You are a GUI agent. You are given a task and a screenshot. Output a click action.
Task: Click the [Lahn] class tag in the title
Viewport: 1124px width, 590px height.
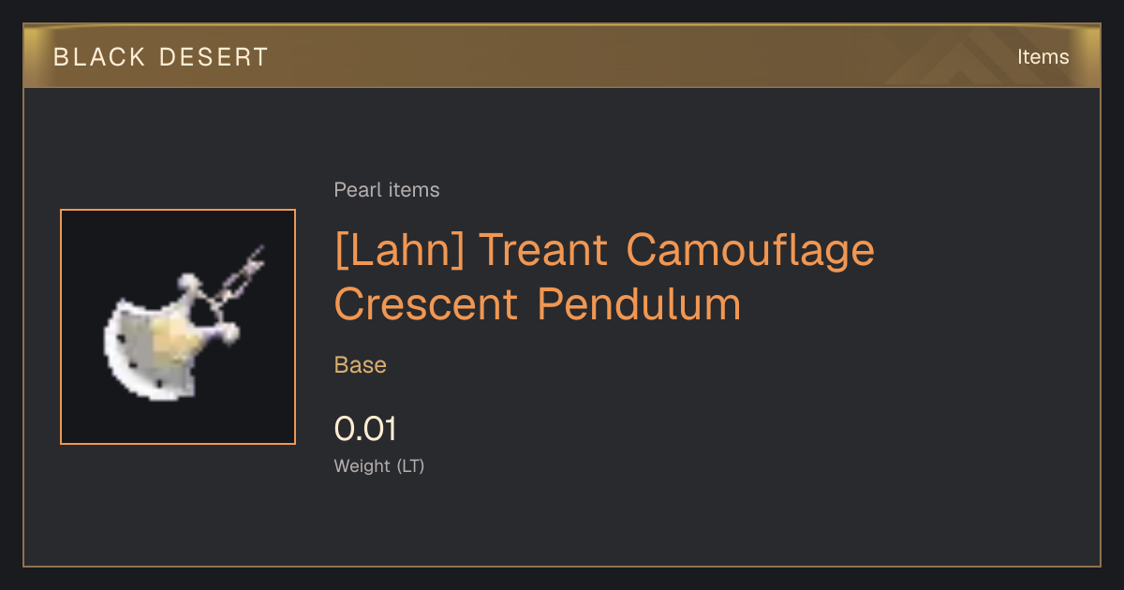point(400,250)
